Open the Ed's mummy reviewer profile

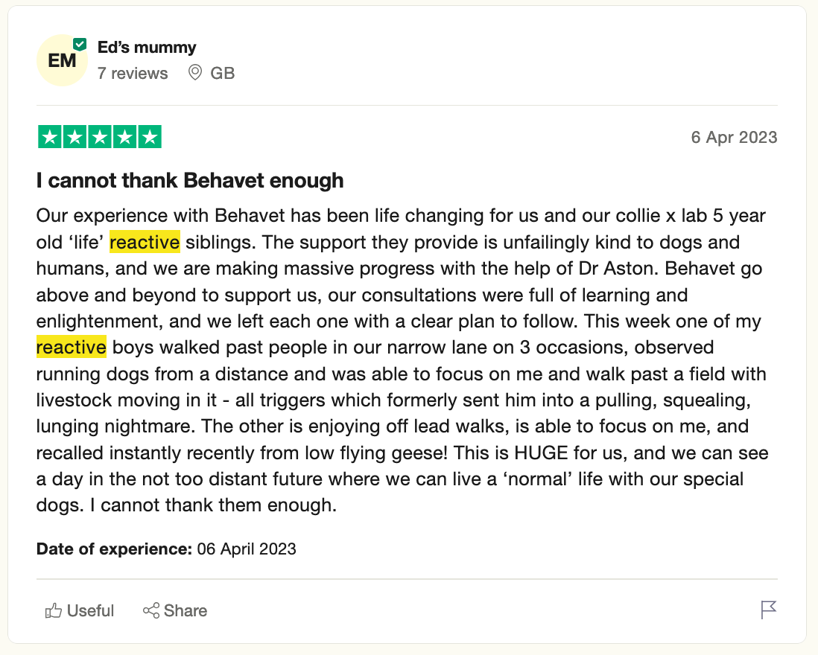(147, 48)
